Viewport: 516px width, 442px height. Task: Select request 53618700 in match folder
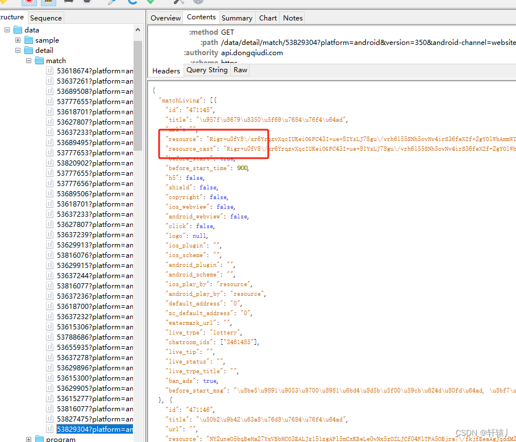[95, 306]
